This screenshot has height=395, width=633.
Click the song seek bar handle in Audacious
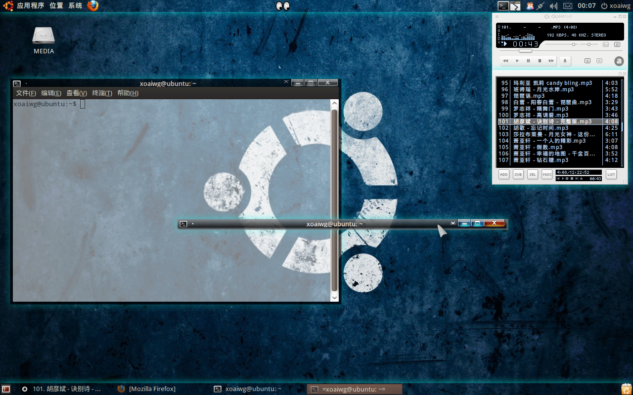(525, 51)
